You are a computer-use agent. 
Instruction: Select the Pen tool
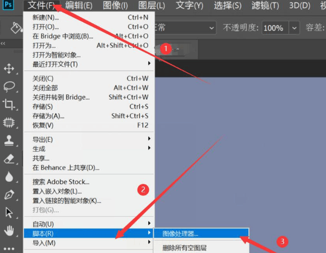tap(9, 195)
